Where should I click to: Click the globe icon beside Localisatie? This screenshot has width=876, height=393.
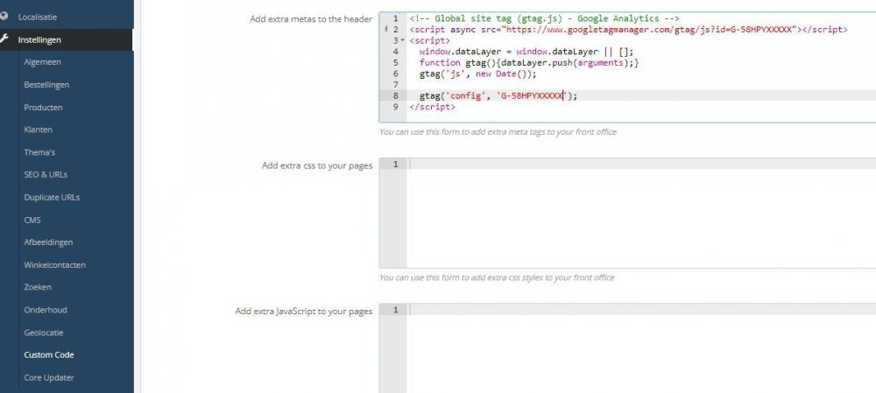click(6, 17)
